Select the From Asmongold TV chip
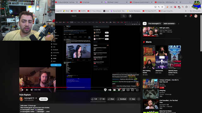The width and height of the screenshot is (202, 113). 154,24
